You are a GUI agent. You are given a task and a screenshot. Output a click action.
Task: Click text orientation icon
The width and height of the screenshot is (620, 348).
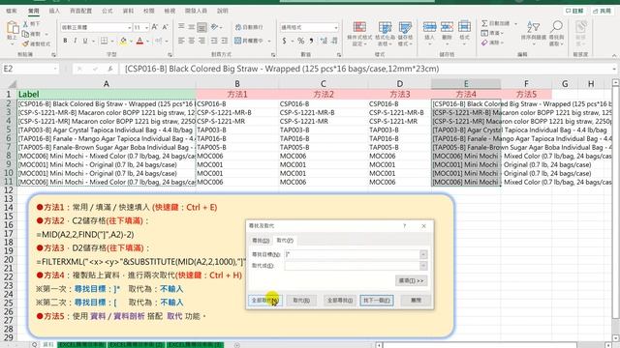point(215,26)
